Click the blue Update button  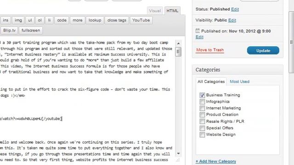263,50
